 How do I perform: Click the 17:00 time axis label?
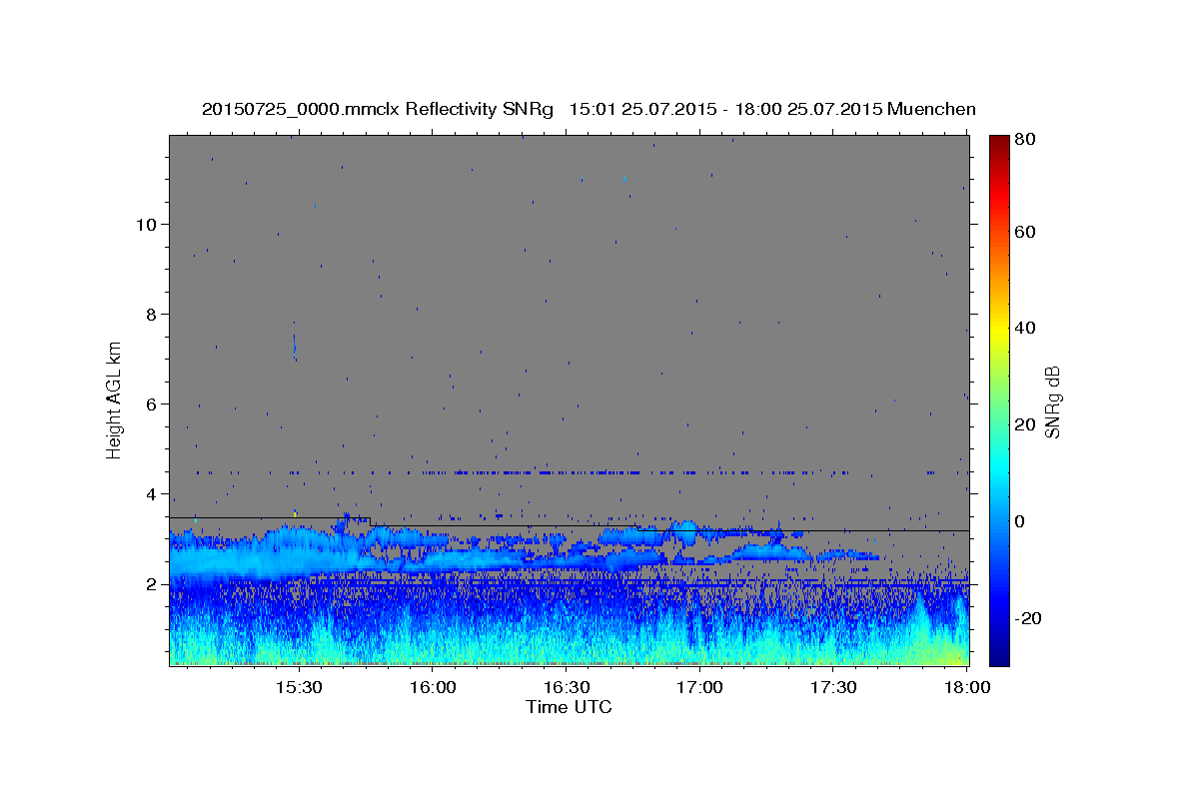tap(699, 688)
